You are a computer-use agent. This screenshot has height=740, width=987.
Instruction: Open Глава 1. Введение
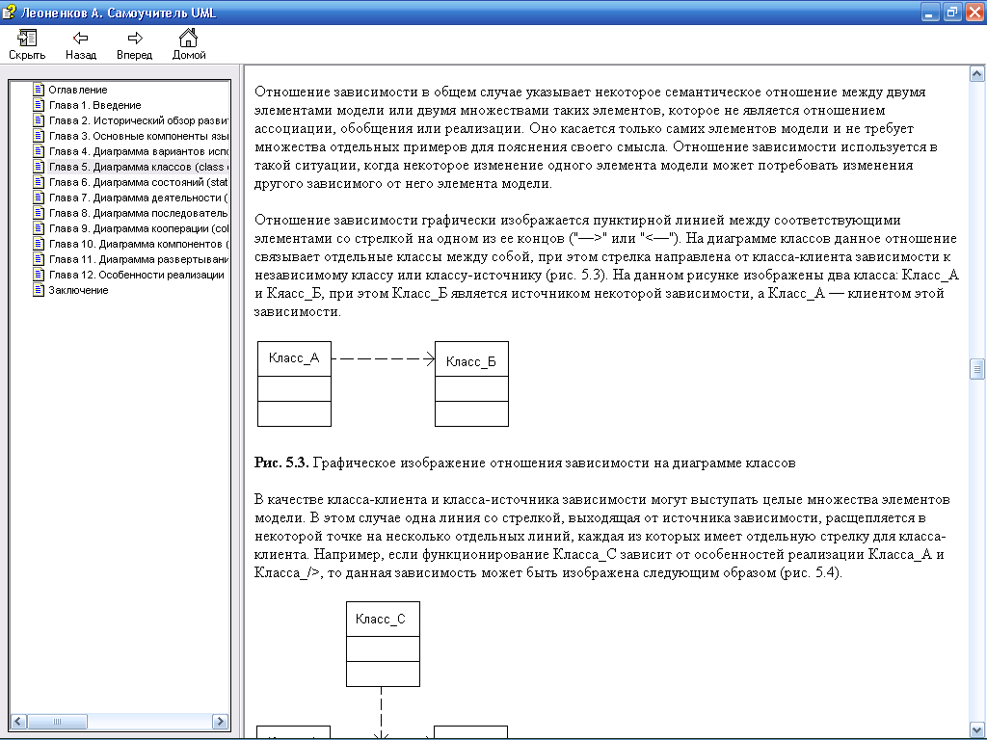[x=95, y=105]
